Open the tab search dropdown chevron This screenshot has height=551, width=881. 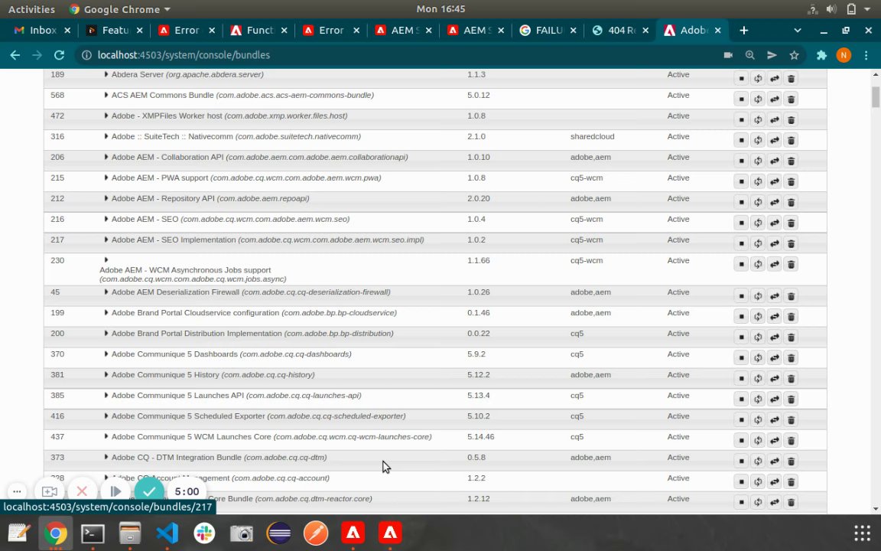pos(798,31)
